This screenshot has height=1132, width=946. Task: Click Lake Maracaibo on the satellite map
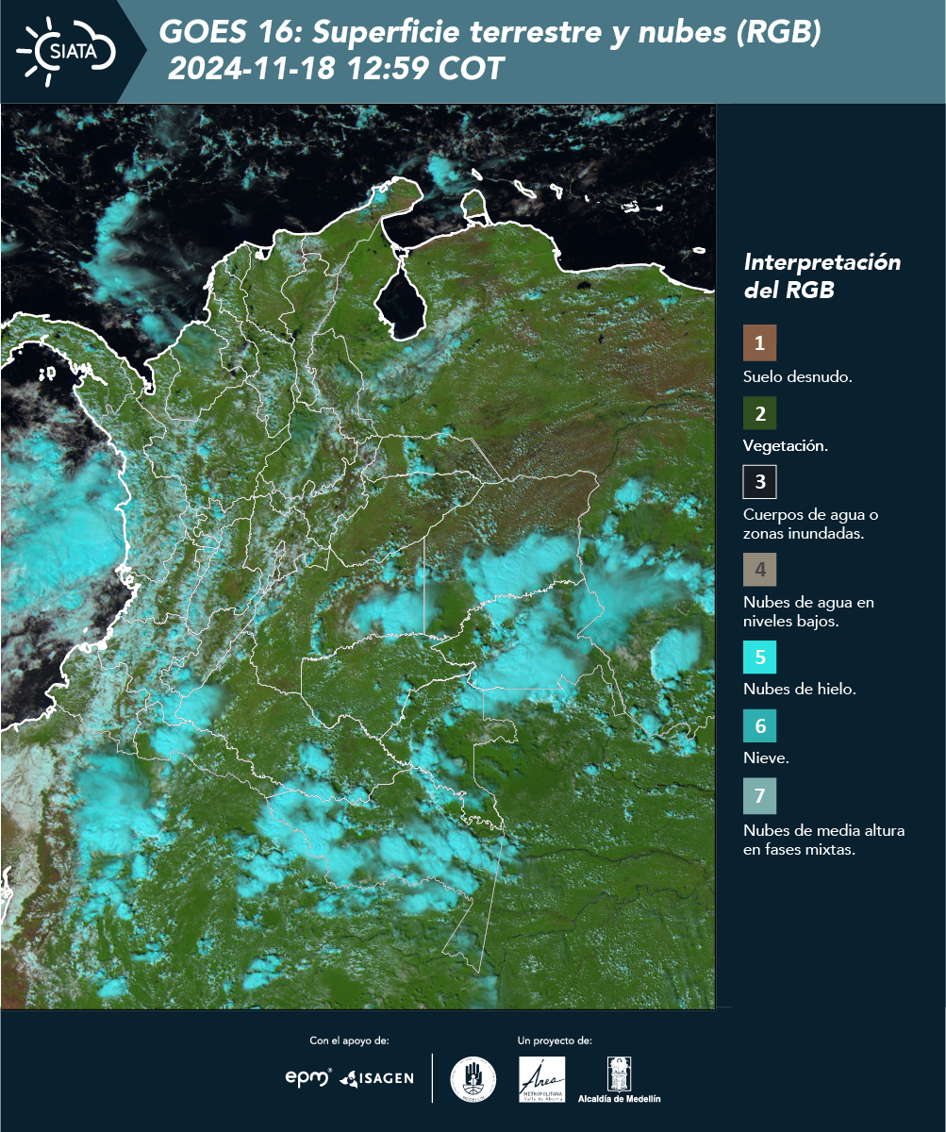(401, 304)
